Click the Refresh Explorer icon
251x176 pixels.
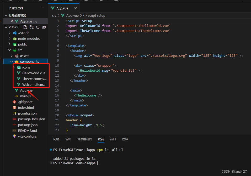(38, 27)
